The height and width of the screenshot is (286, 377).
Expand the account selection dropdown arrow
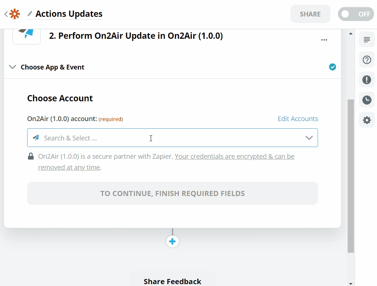309,138
